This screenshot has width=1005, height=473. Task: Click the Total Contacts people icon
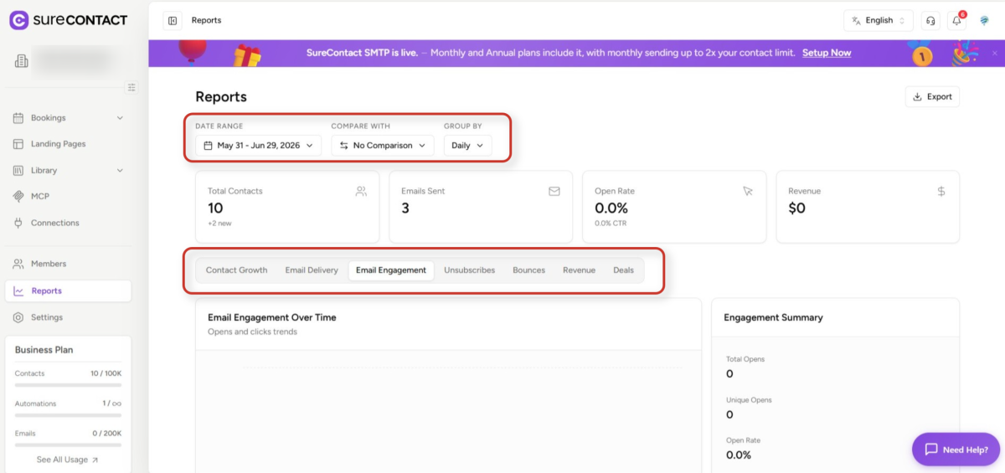pyautogui.click(x=361, y=191)
